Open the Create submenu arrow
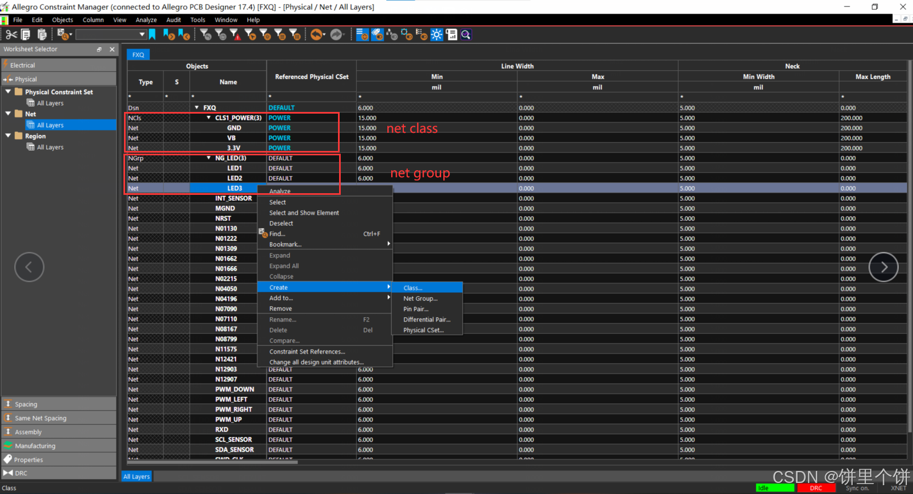 (388, 287)
